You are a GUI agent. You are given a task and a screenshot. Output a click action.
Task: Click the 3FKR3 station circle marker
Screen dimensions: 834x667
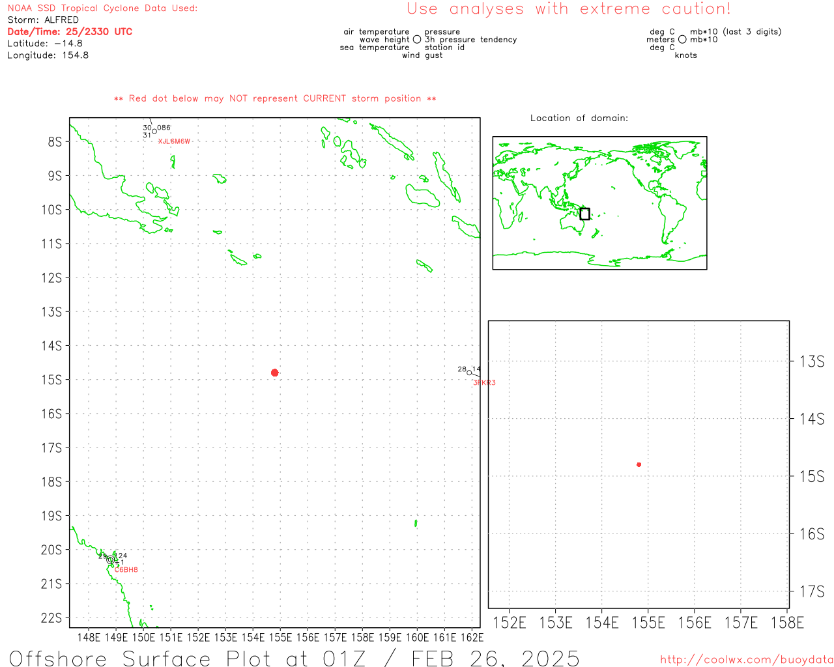click(469, 373)
